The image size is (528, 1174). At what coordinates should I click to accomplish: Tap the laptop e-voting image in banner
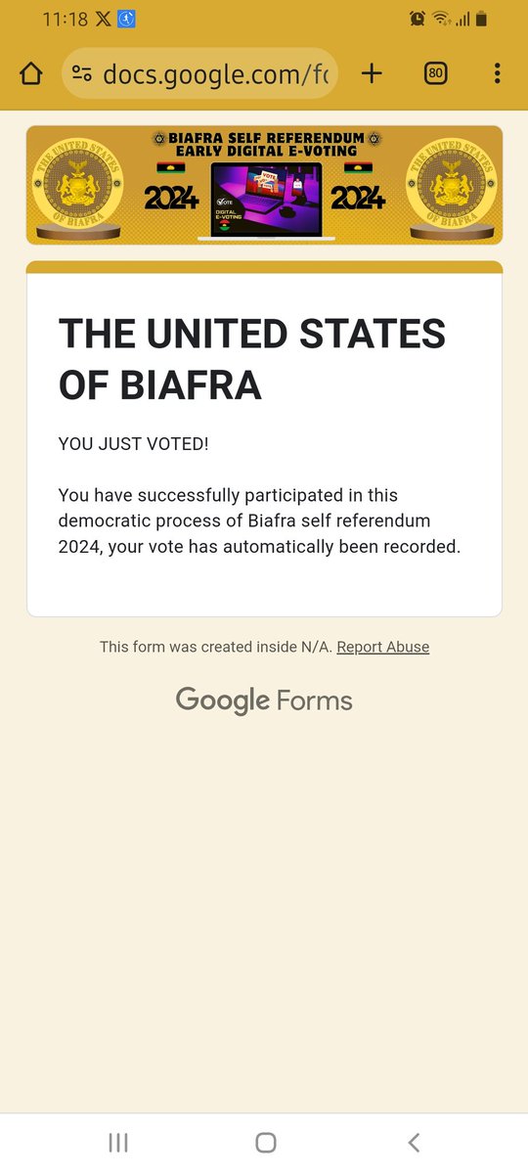click(267, 202)
